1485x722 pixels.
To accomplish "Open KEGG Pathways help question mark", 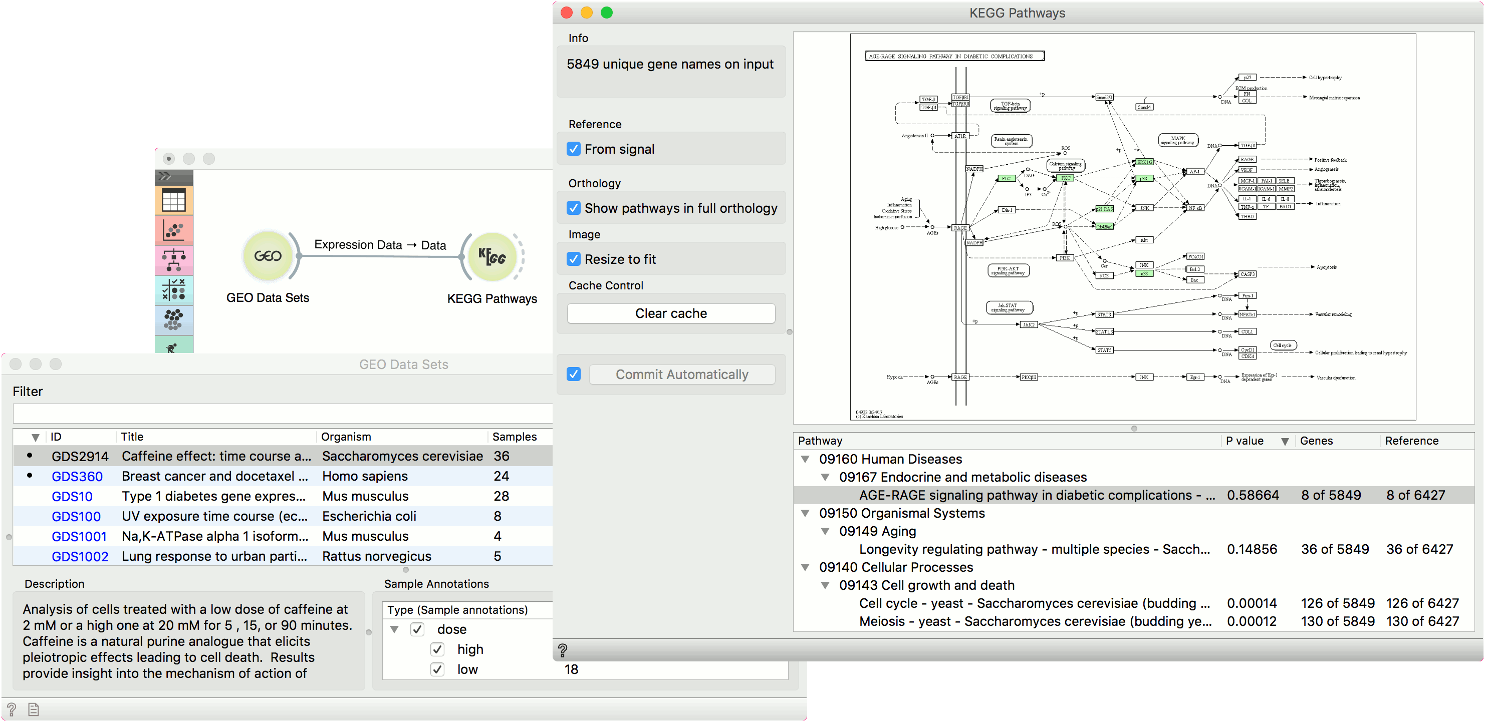I will 563,650.
